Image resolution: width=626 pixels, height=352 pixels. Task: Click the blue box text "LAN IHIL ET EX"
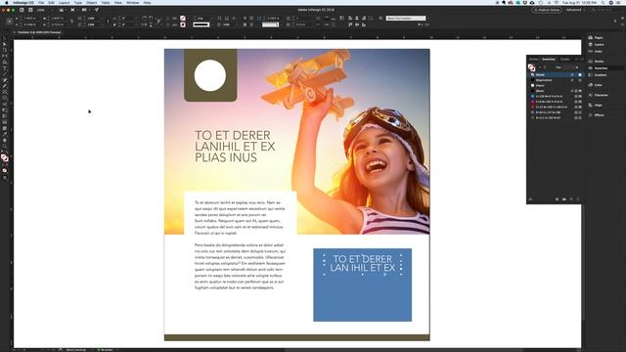(x=362, y=268)
